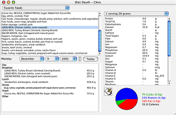Click the 53% Protein legend label
The width and height of the screenshot is (176, 115).
pyautogui.click(x=154, y=98)
